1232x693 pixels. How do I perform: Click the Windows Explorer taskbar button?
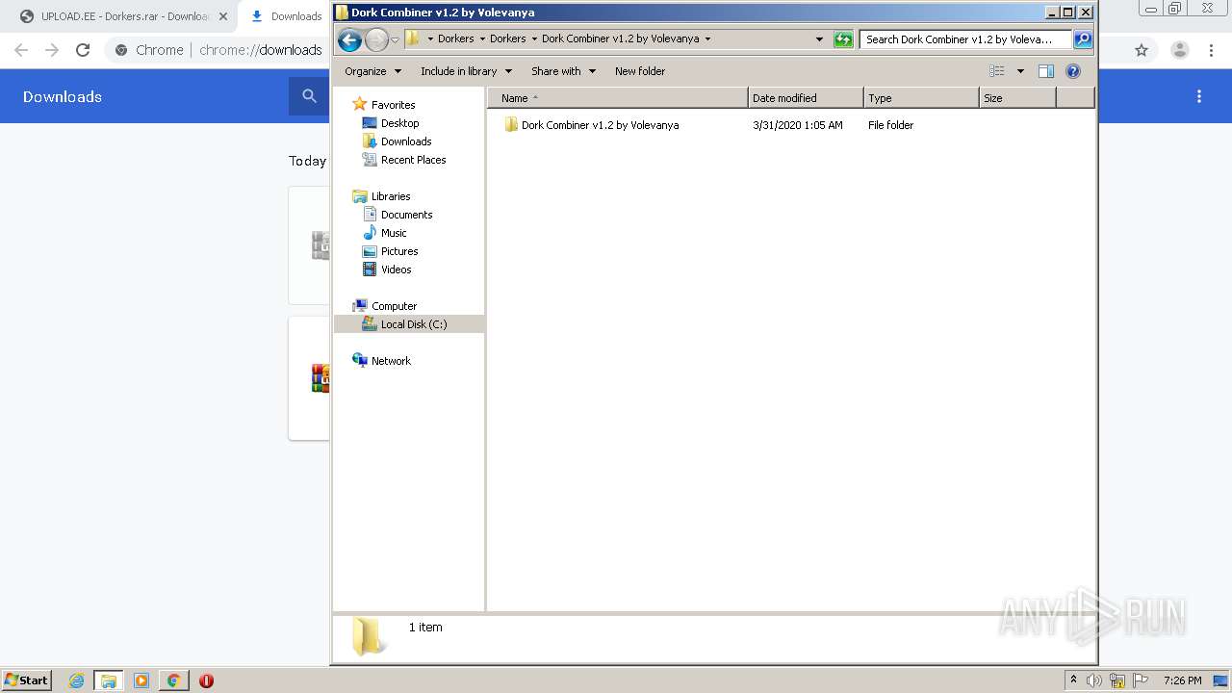[x=109, y=680]
